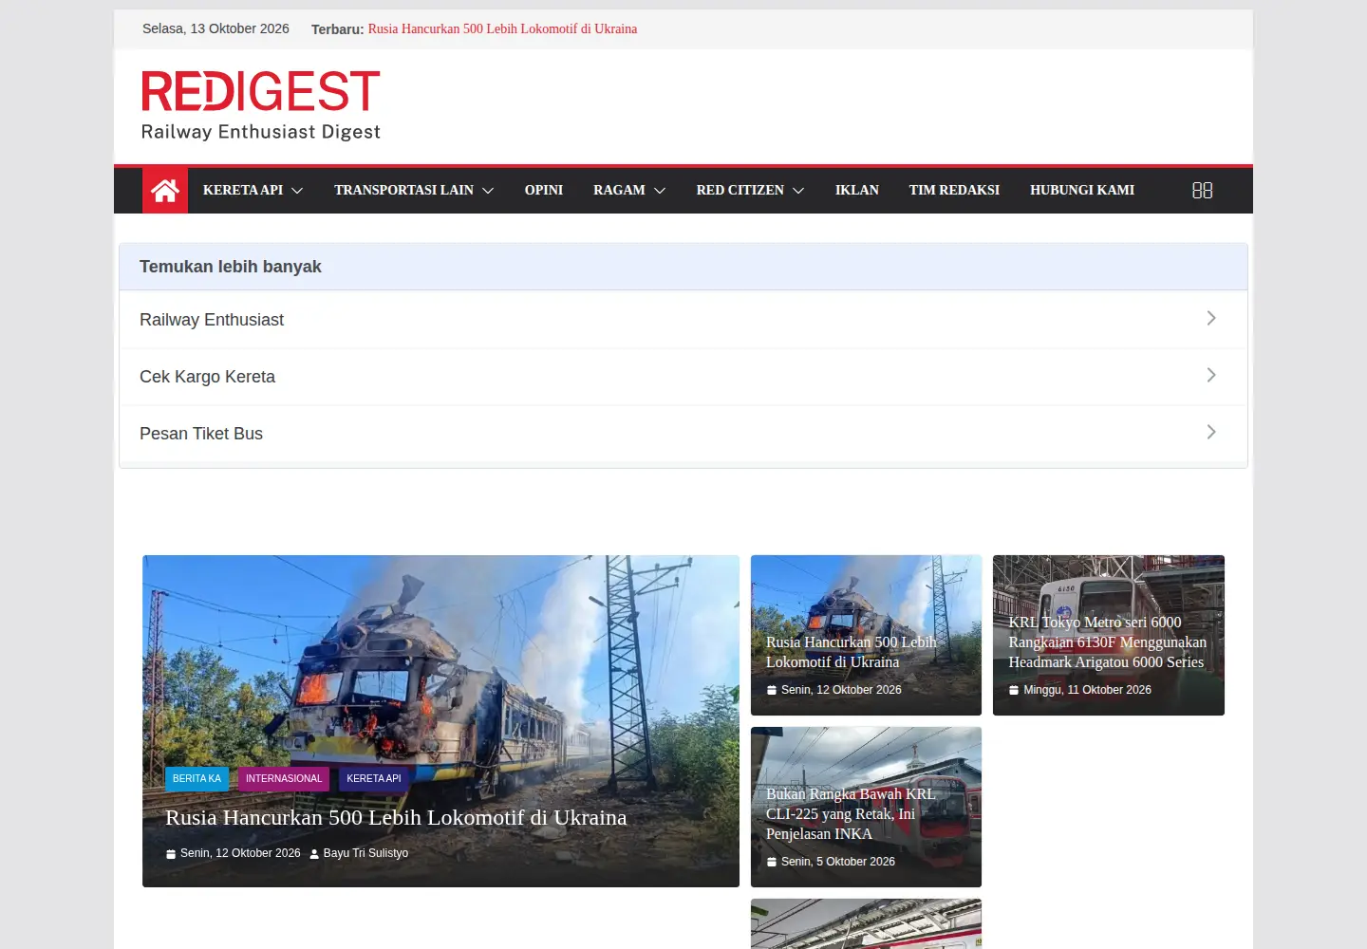1367x949 pixels.
Task: Open the Pesan Tiket Bus row
Action: (x=683, y=434)
